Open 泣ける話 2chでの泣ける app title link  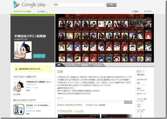(38, 105)
